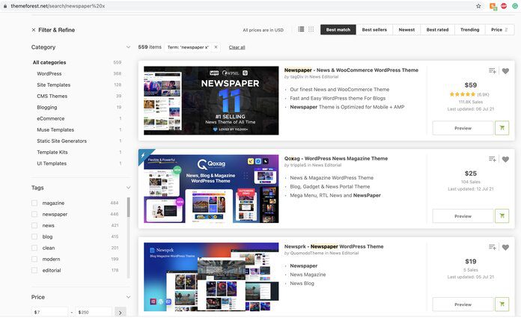Preview the Newsprk theme
The height and width of the screenshot is (318, 521).
point(463,305)
